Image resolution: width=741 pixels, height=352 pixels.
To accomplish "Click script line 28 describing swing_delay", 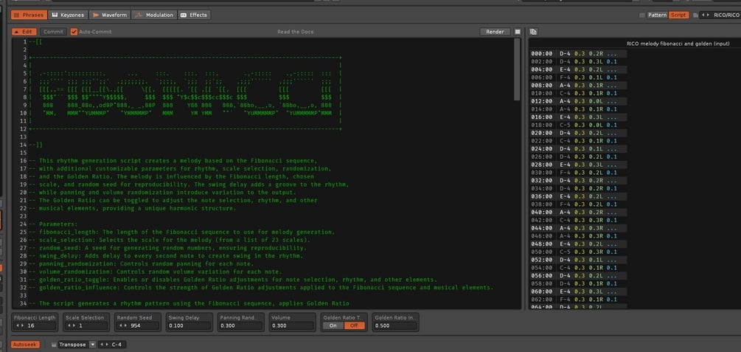I will tap(166, 256).
